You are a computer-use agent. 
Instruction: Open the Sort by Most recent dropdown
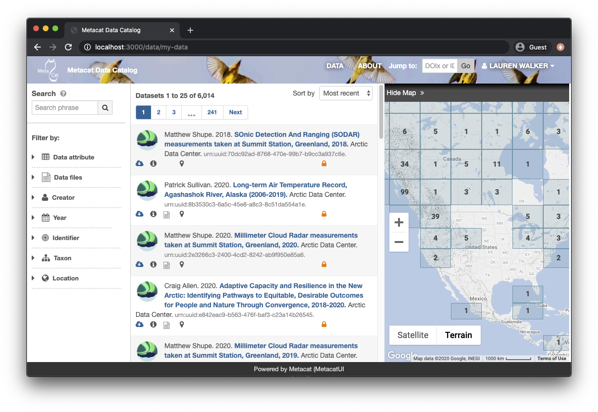point(346,93)
